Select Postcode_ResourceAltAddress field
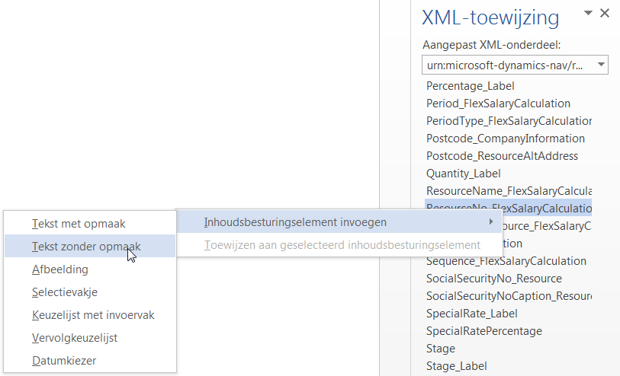 point(502,156)
